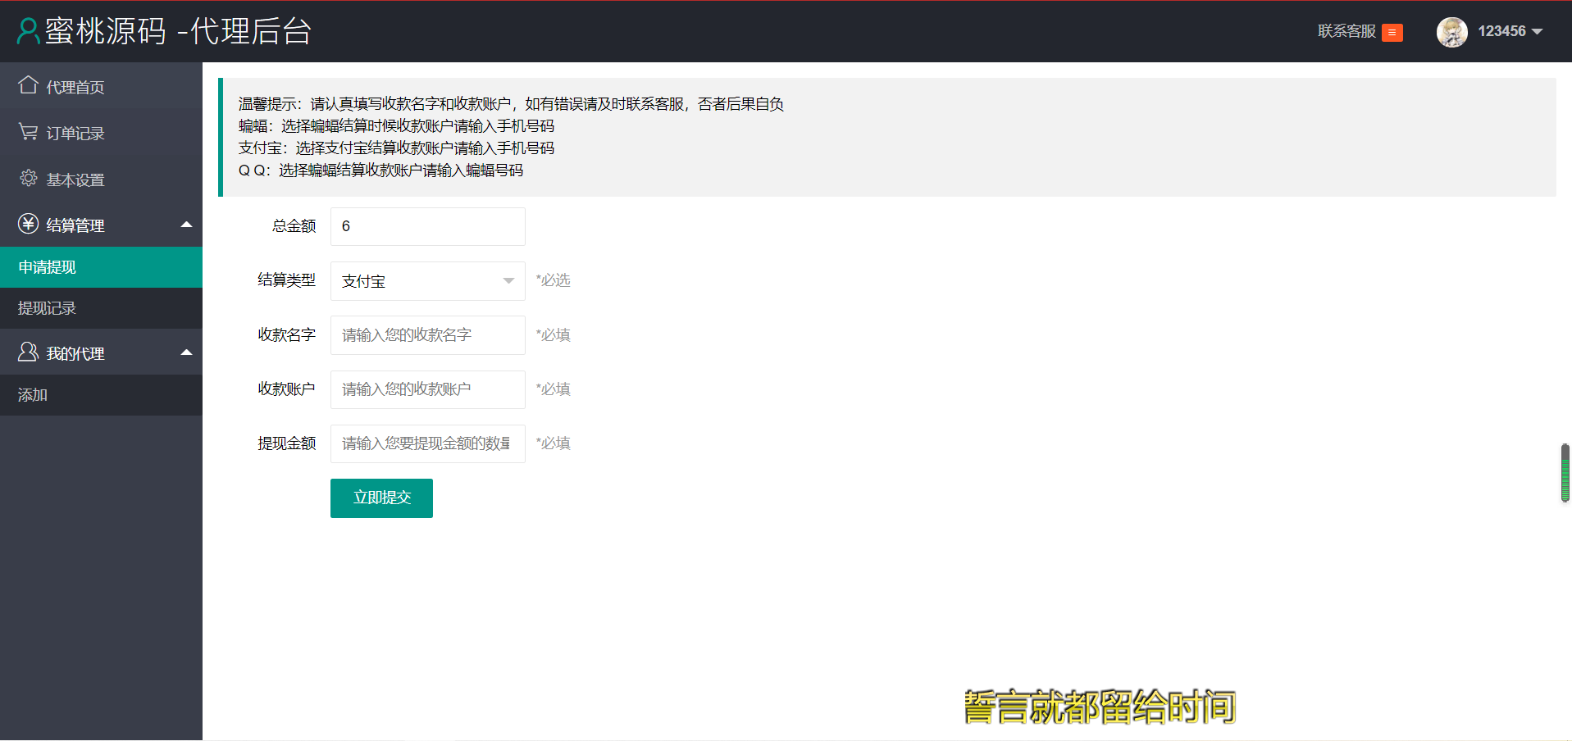1572x741 pixels.
Task: Open the 结算类型 dropdown showing 支付宝
Action: tap(427, 281)
